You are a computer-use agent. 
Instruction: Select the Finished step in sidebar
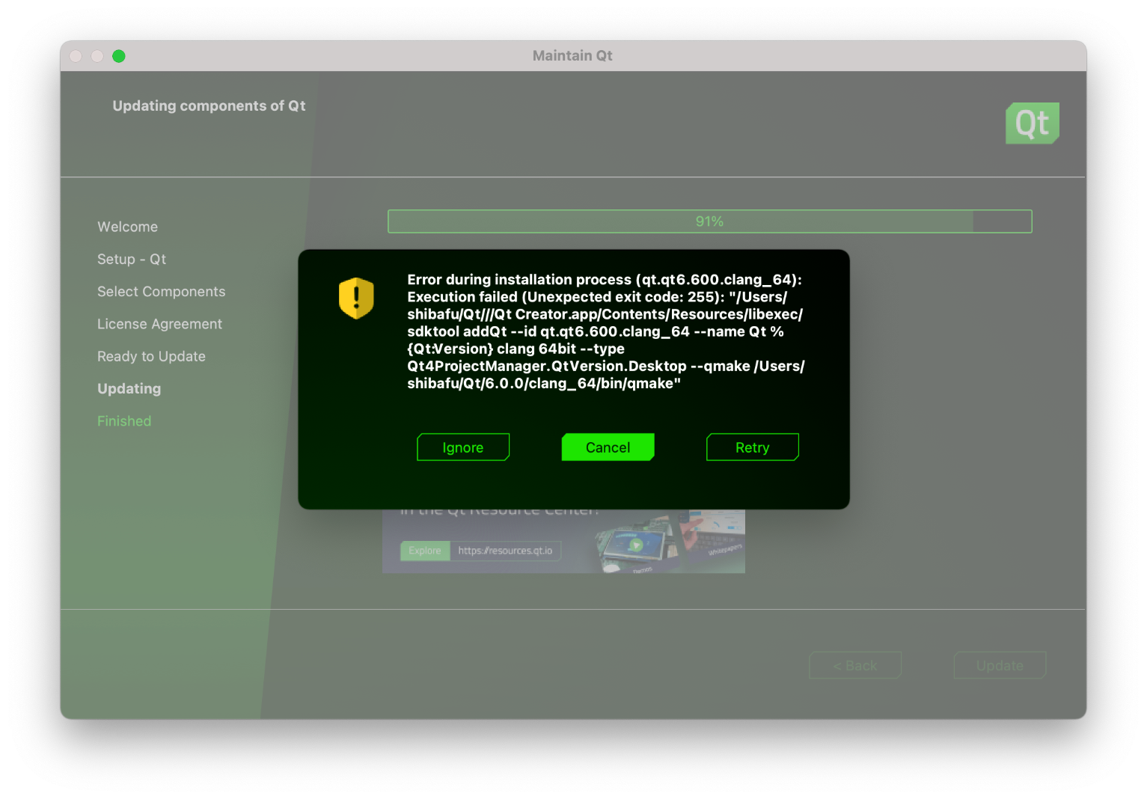(x=124, y=421)
